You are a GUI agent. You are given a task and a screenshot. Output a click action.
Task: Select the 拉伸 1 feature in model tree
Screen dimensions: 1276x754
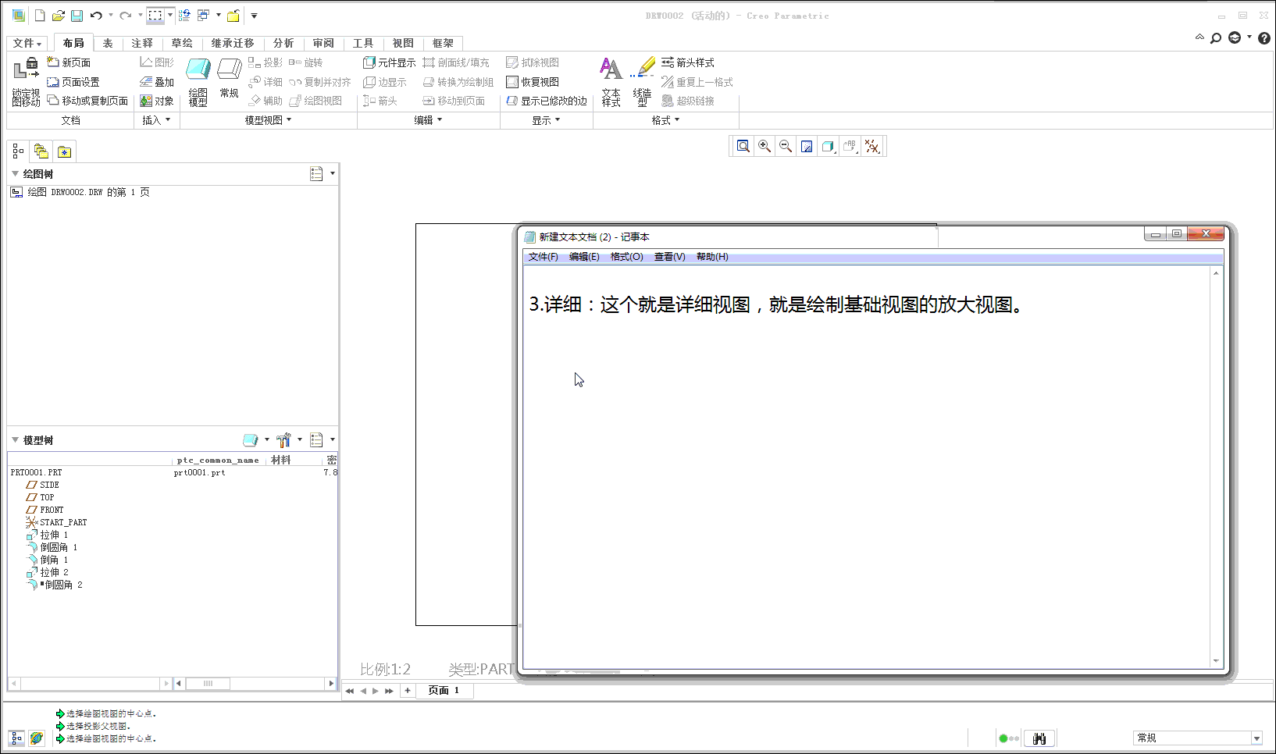tap(55, 535)
